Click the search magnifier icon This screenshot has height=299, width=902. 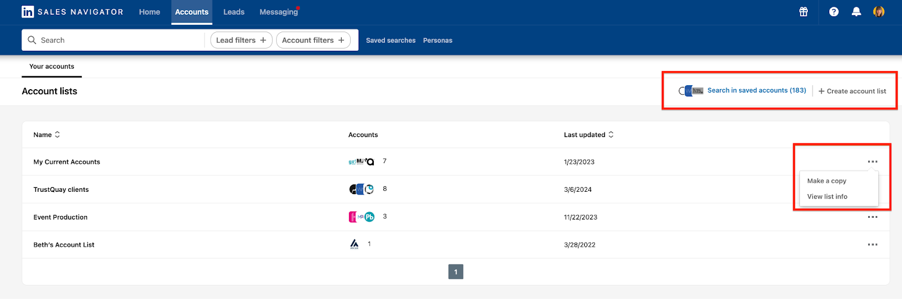32,40
